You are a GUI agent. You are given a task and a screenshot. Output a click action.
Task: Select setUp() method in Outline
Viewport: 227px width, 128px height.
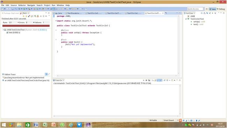(x=198, y=22)
